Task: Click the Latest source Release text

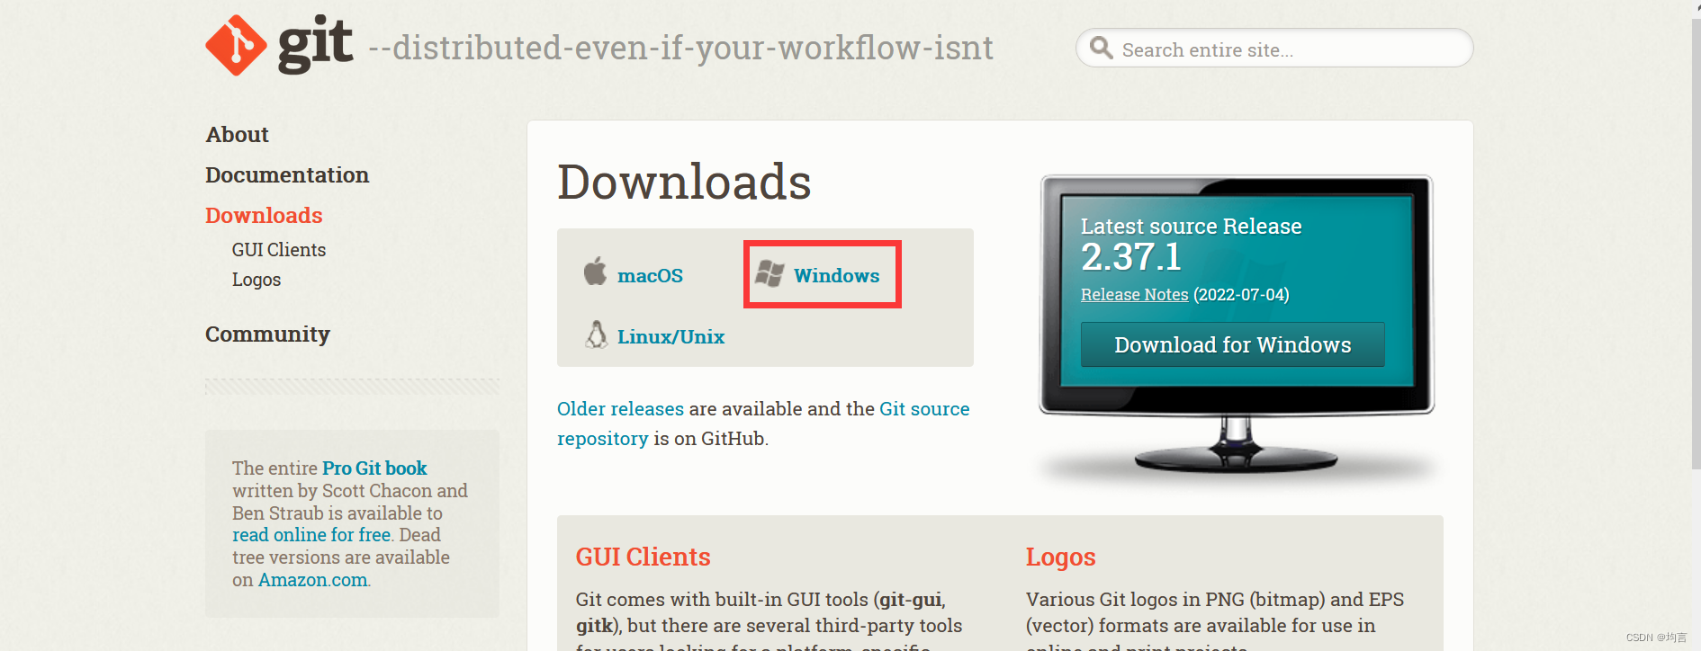Action: (1191, 227)
